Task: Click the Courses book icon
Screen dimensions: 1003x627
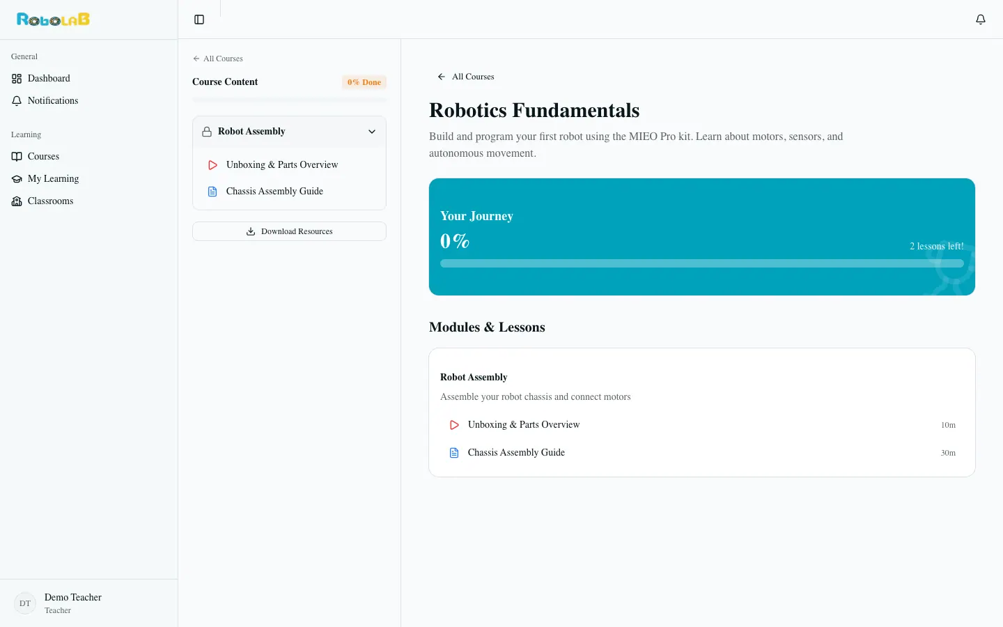Action: click(x=17, y=157)
